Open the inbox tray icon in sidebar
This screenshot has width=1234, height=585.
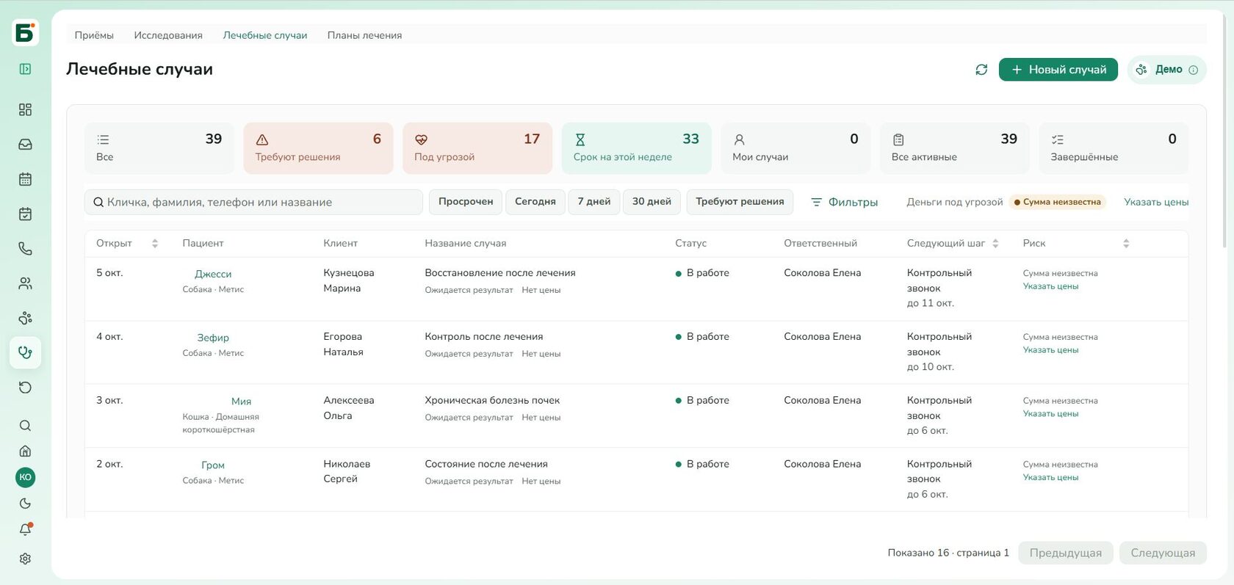pyautogui.click(x=25, y=145)
